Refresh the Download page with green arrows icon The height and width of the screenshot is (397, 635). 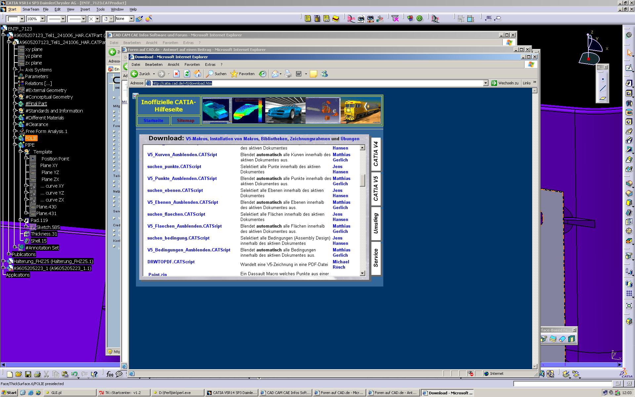click(187, 74)
